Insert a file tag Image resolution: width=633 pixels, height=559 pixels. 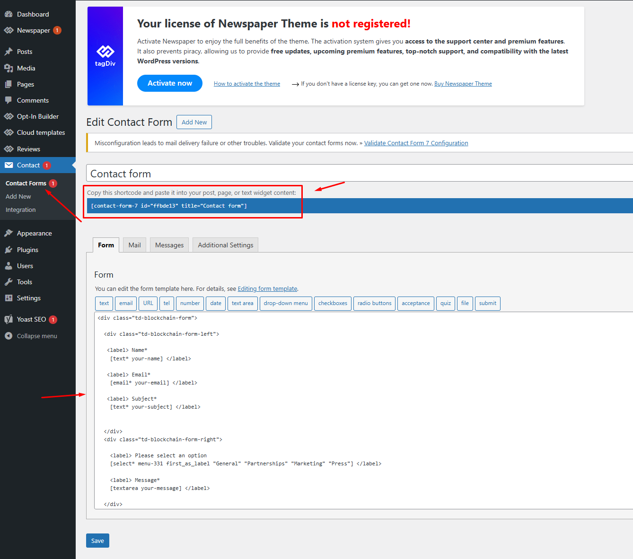pos(465,304)
